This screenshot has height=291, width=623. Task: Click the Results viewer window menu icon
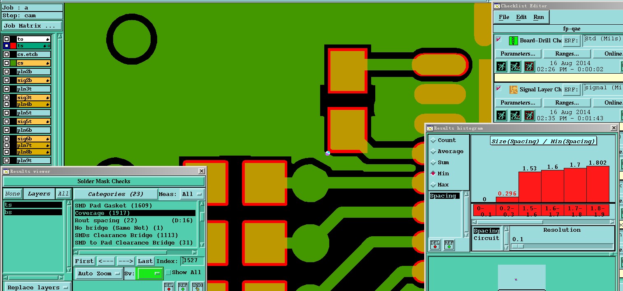click(6, 171)
